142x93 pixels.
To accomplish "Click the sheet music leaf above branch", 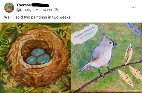I will pos(128,54).
